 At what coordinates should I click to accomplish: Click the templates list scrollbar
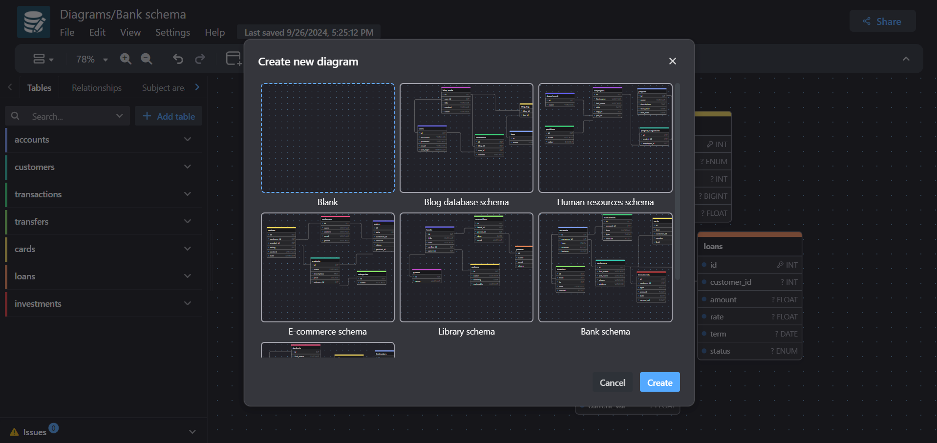coord(678,182)
